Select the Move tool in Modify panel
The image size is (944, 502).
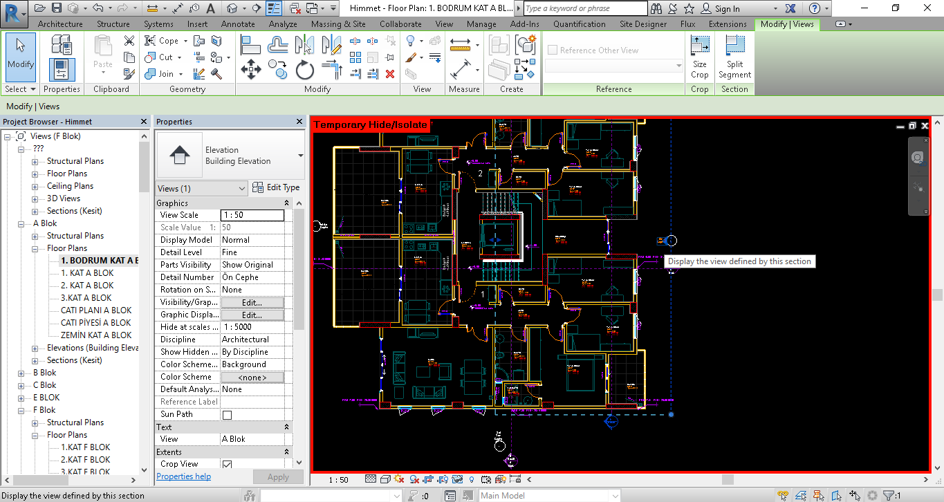coord(250,68)
